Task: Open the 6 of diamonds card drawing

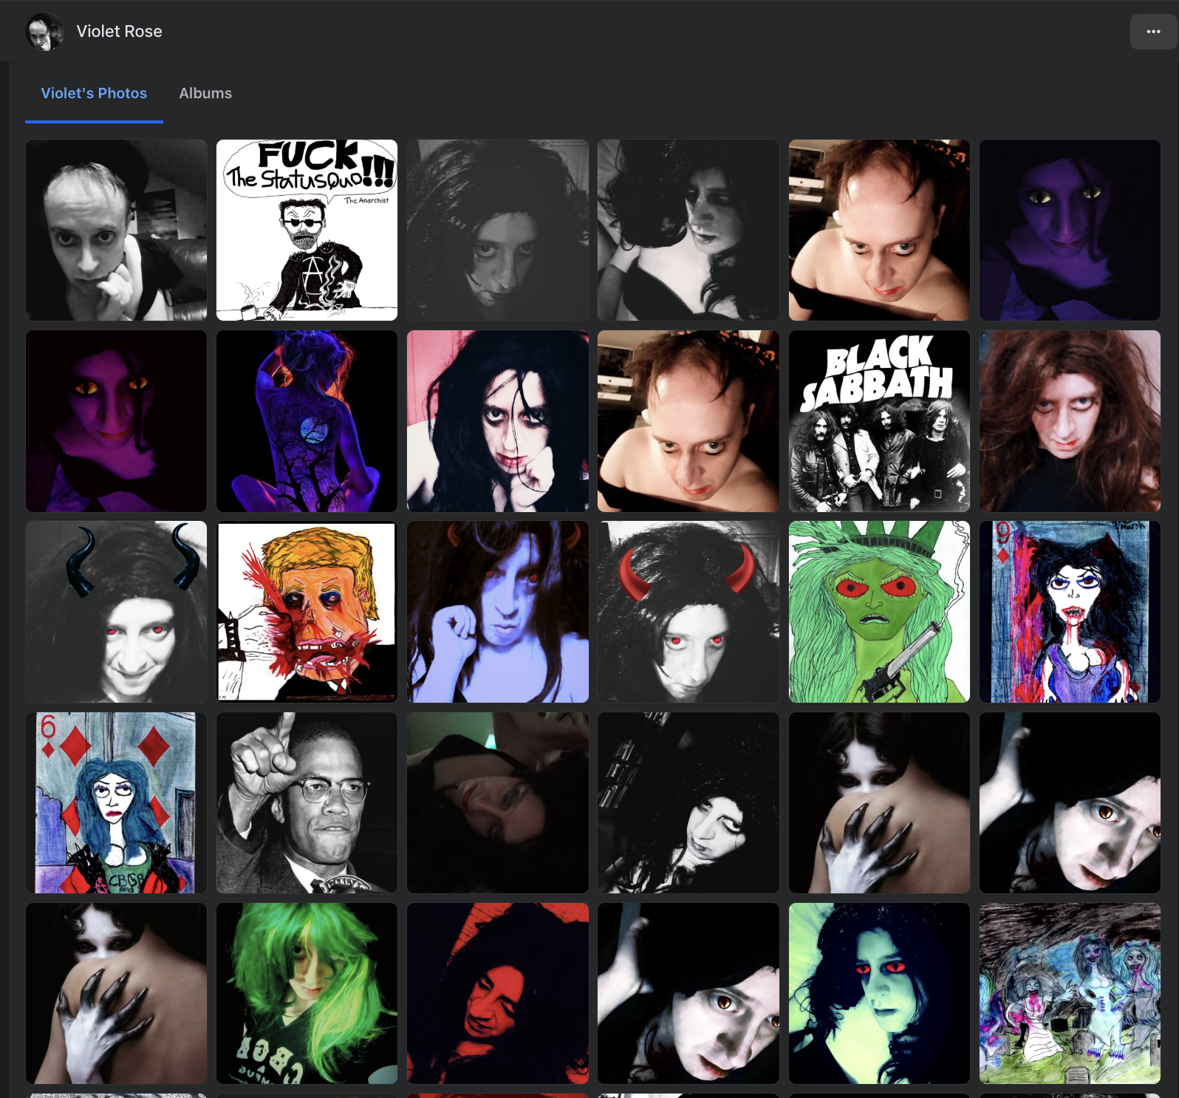Action: [x=116, y=802]
